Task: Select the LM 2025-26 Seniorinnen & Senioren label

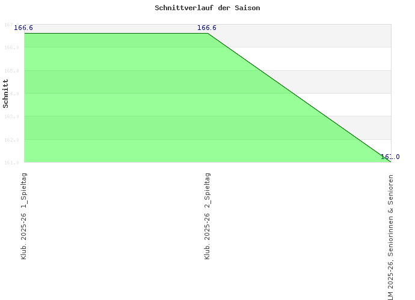Action: pos(391,237)
